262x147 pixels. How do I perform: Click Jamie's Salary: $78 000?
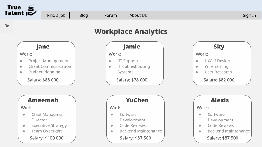pos(132,80)
